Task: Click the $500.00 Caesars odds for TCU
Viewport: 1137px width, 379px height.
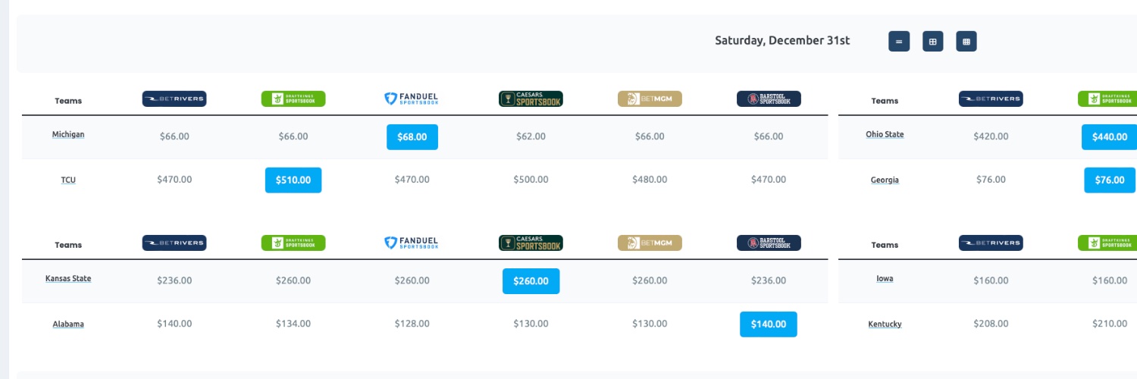Action: coord(531,180)
